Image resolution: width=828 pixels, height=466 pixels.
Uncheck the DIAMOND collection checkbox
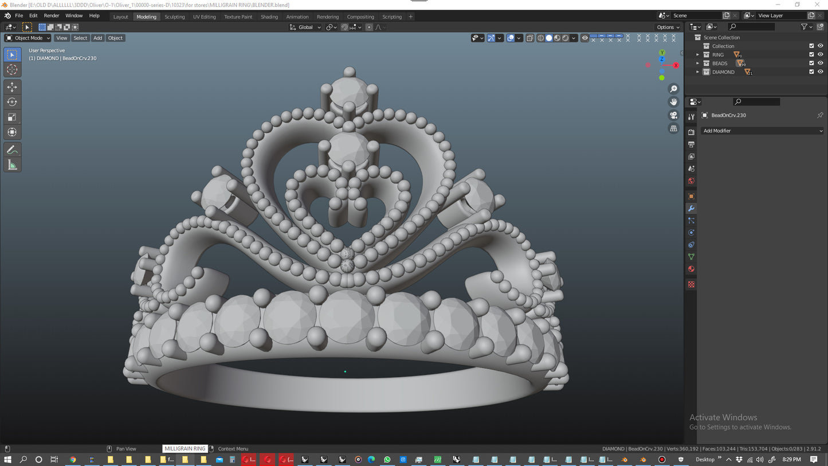pyautogui.click(x=811, y=72)
